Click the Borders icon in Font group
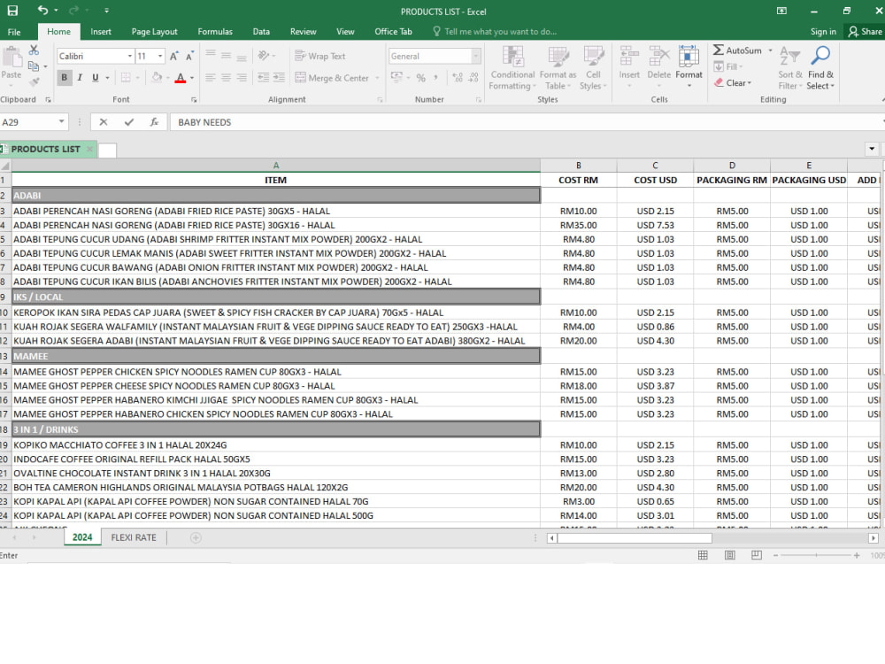 [126, 77]
